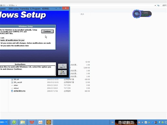Click the CPU 62°C temperature readout

click(145, 15)
